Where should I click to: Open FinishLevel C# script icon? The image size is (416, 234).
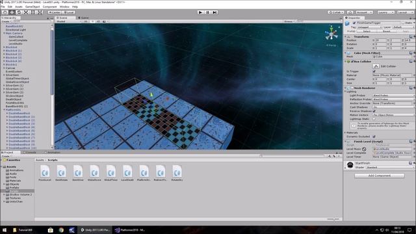(x=45, y=172)
